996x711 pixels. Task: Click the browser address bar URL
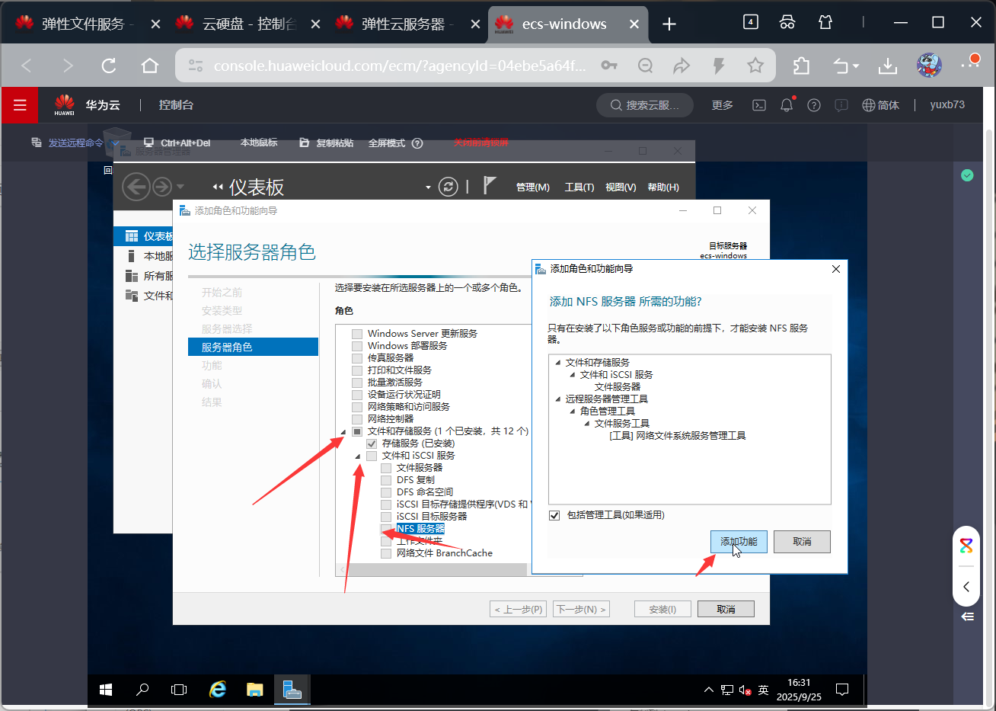pos(400,66)
